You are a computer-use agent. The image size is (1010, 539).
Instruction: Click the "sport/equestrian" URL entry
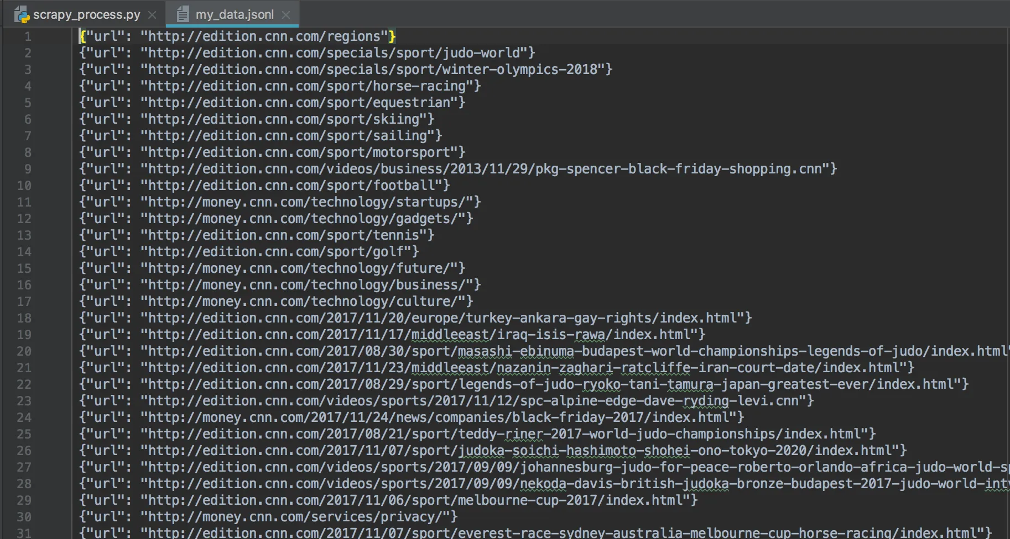tap(272, 103)
